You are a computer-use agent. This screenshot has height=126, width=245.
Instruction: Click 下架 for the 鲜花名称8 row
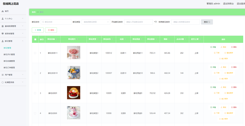tap(217, 113)
